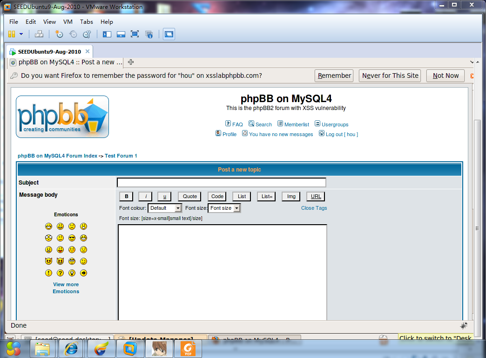The image size is (486, 358).
Task: Click the Close Tags link
Action: coord(314,208)
